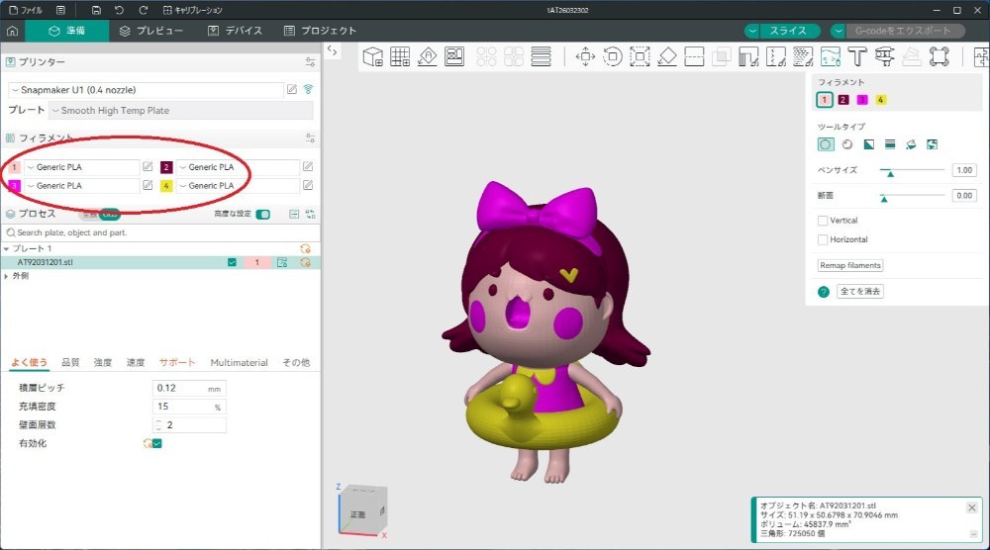The height and width of the screenshot is (550, 990).
Task: Select filament 3 swatch in painting panel
Action: pyautogui.click(x=862, y=100)
